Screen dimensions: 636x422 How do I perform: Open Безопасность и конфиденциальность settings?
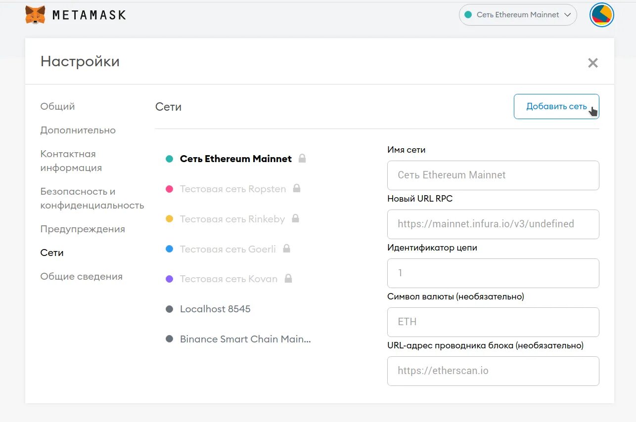click(x=92, y=198)
